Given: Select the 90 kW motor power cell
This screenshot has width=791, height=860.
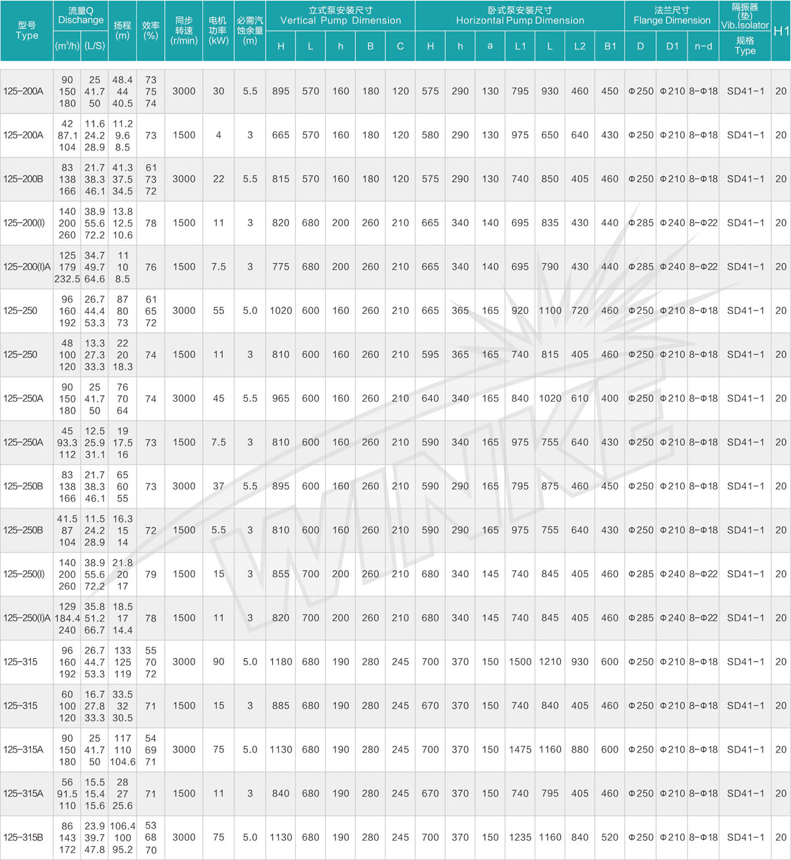Looking at the screenshot, I should coord(218,661).
